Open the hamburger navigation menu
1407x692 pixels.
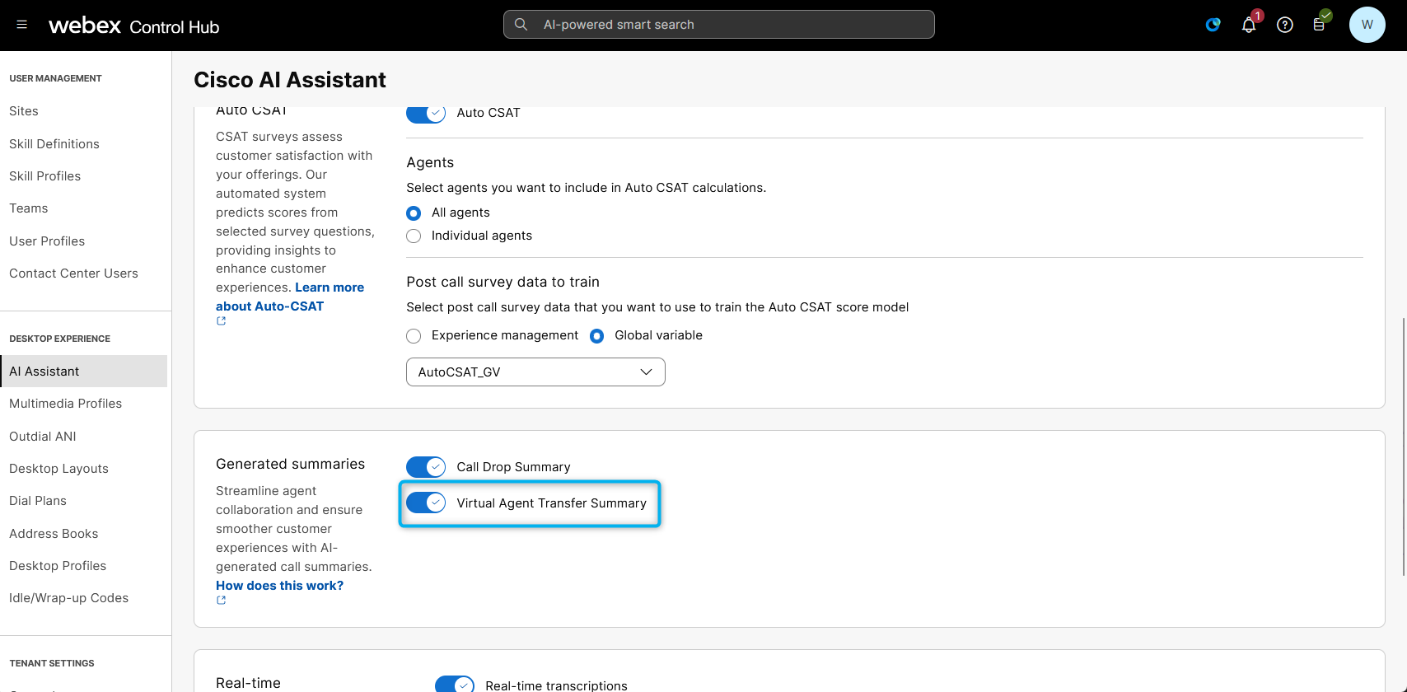pos(22,25)
